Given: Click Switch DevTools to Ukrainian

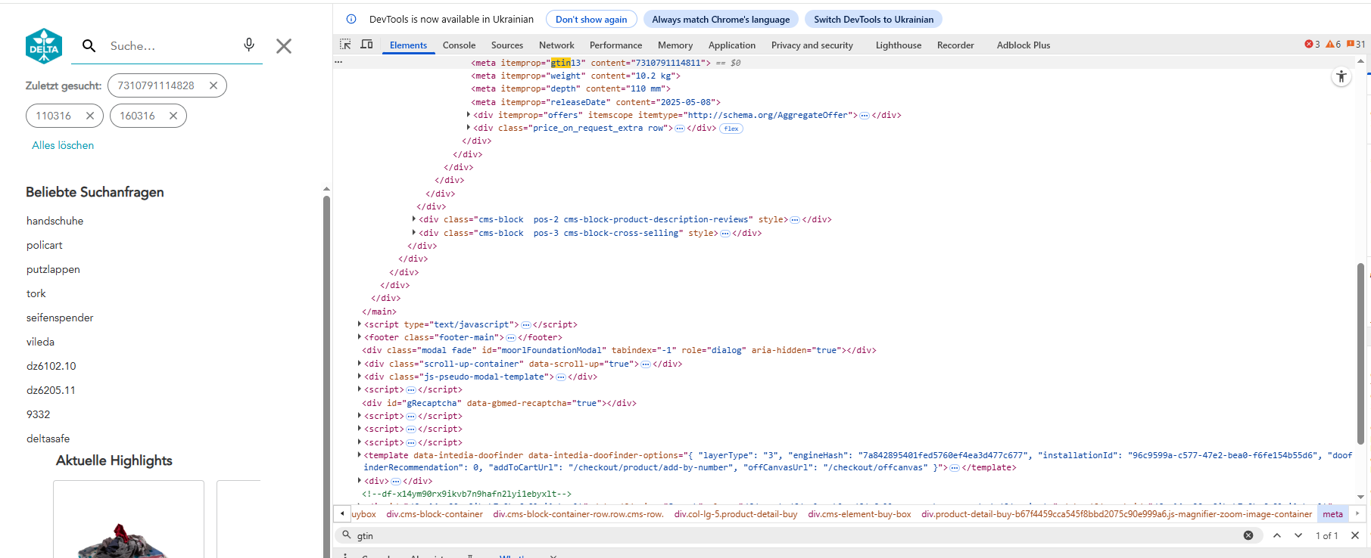Looking at the screenshot, I should pyautogui.click(x=874, y=20).
